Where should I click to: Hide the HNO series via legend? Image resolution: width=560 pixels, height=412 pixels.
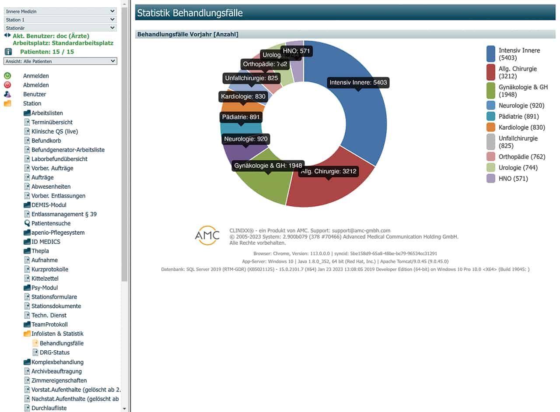pos(507,179)
